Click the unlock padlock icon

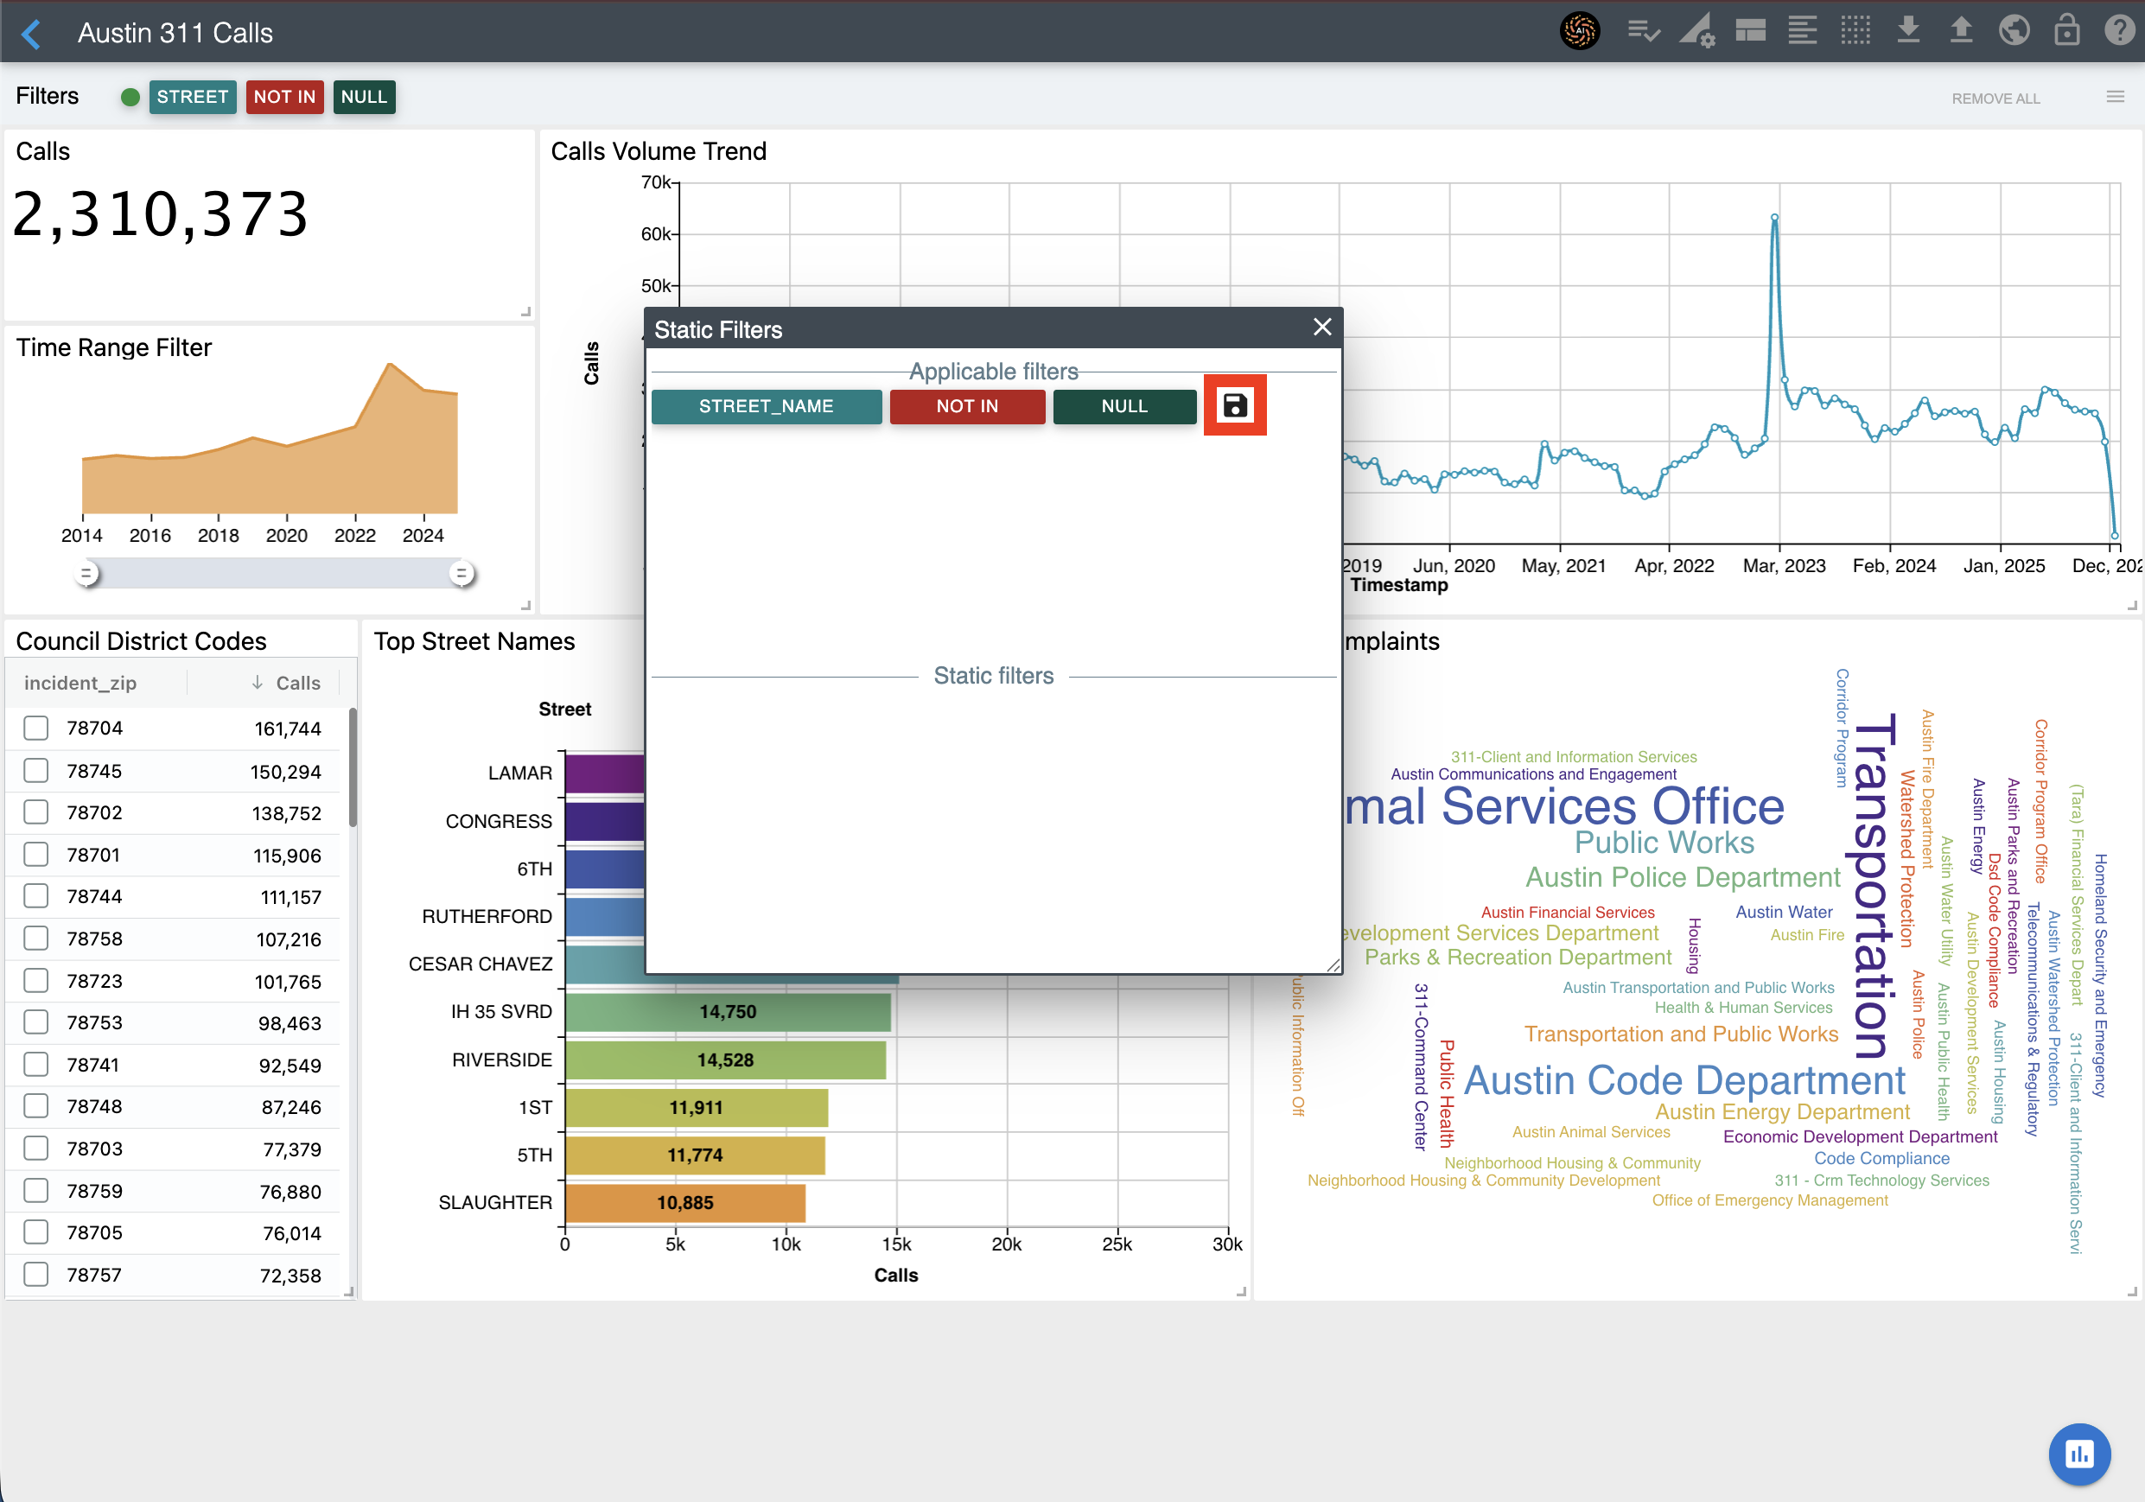[2066, 32]
